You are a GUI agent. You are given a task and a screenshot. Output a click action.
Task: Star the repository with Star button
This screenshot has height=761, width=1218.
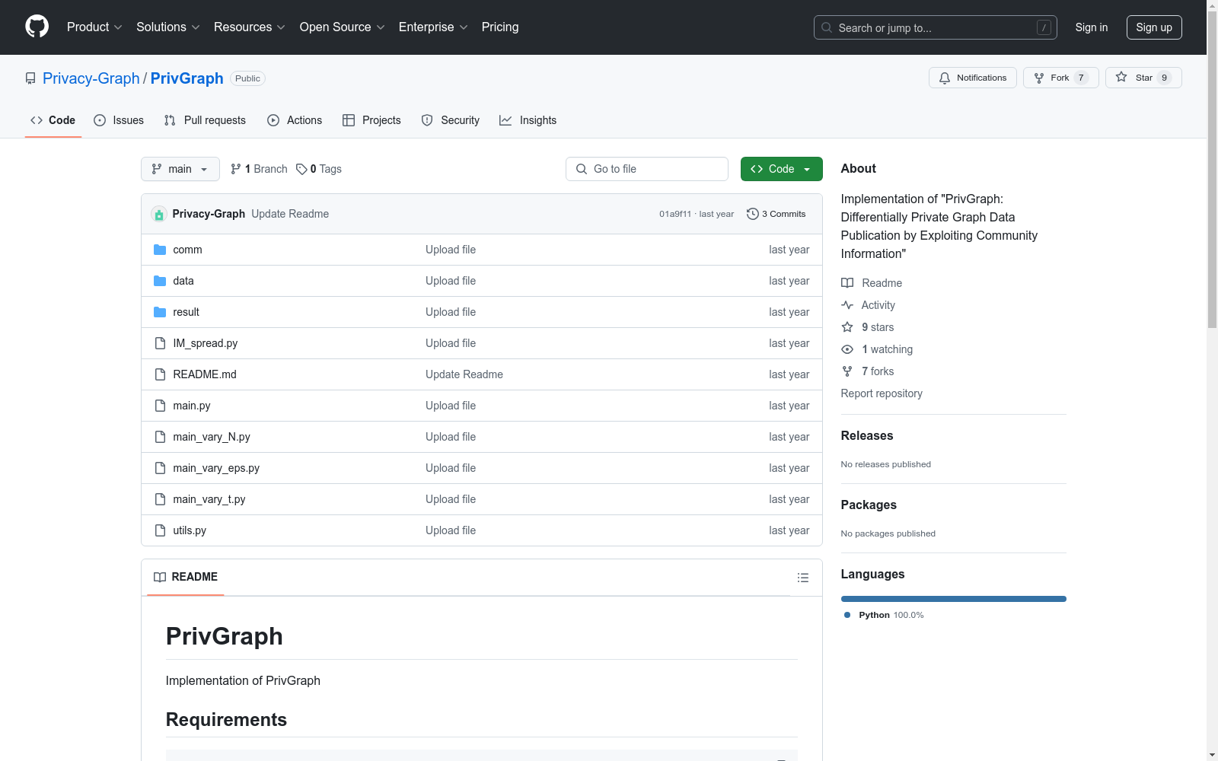point(1143,78)
